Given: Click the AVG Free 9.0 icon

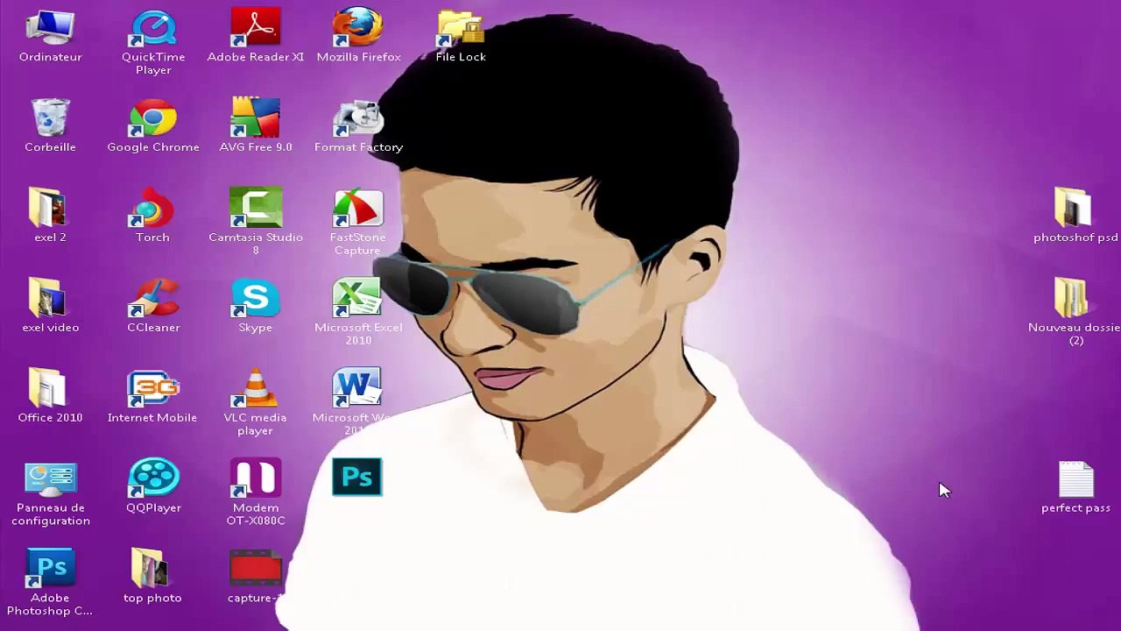Looking at the screenshot, I should coord(256,119).
